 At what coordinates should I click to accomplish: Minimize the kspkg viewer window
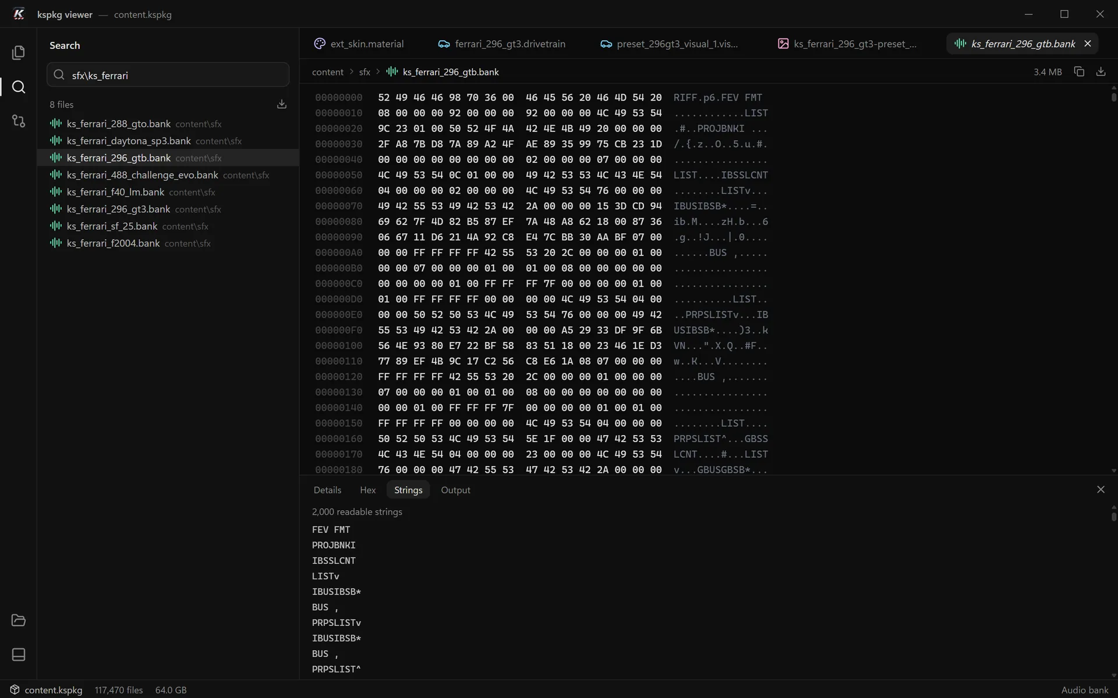(1029, 14)
